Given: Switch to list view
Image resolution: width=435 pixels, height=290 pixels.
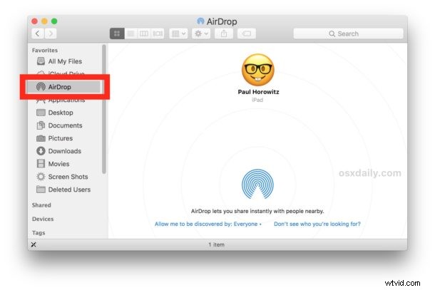Looking at the screenshot, I should [130, 33].
